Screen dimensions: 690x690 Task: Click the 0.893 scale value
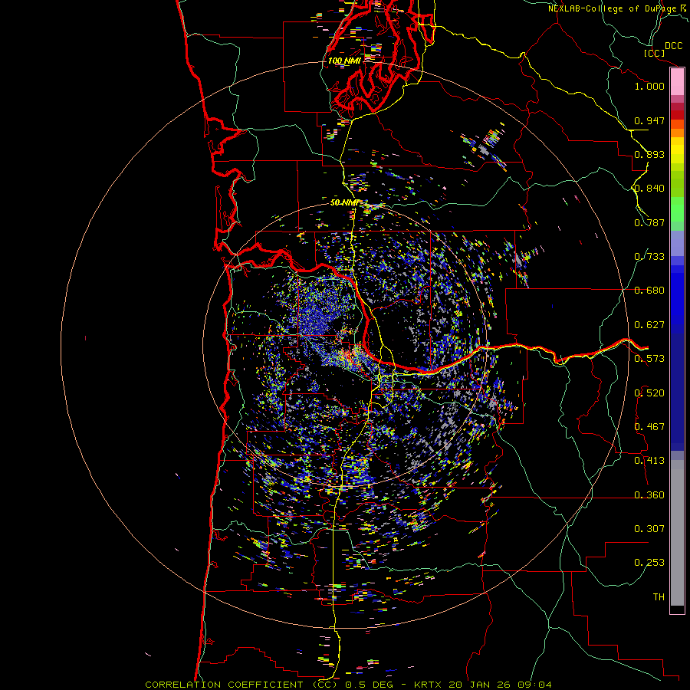[649, 154]
